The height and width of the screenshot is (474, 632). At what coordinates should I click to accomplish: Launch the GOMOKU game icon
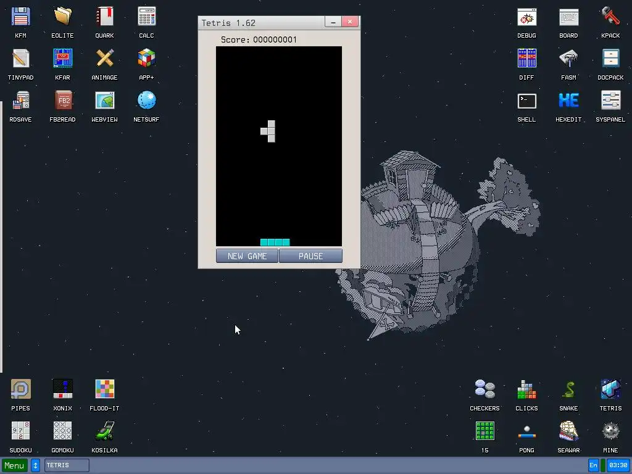pos(62,431)
